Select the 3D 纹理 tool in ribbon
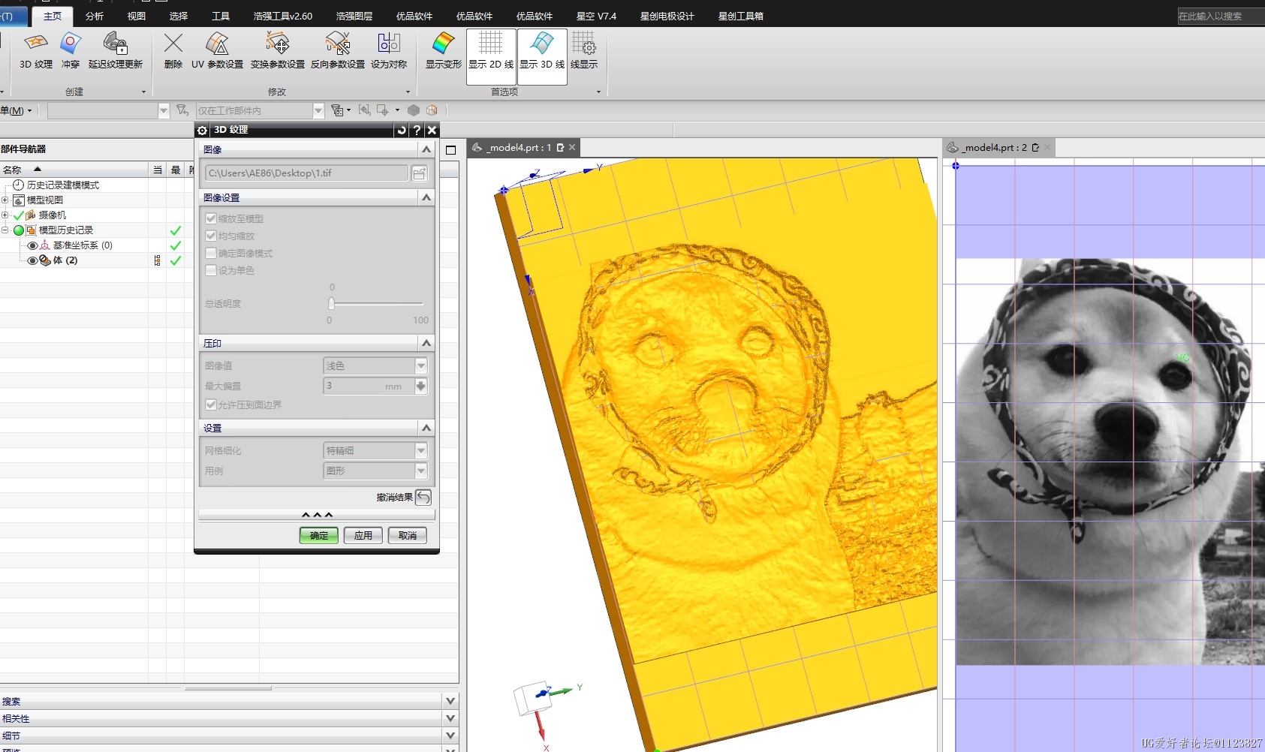The height and width of the screenshot is (752, 1265). tap(35, 51)
